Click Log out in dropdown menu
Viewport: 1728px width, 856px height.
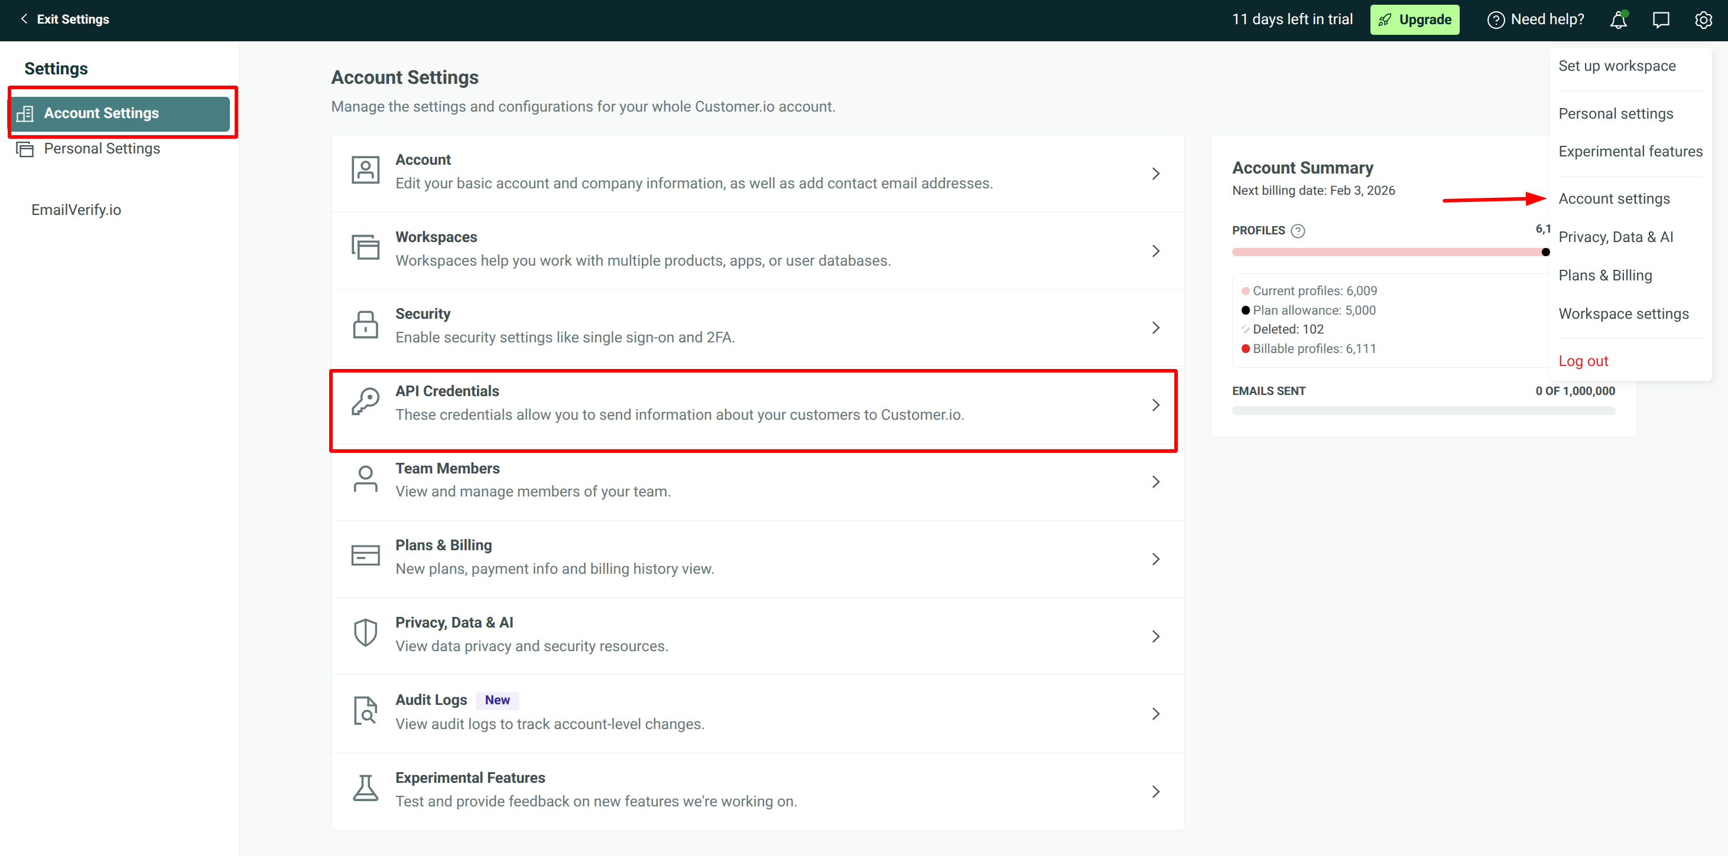(x=1583, y=361)
